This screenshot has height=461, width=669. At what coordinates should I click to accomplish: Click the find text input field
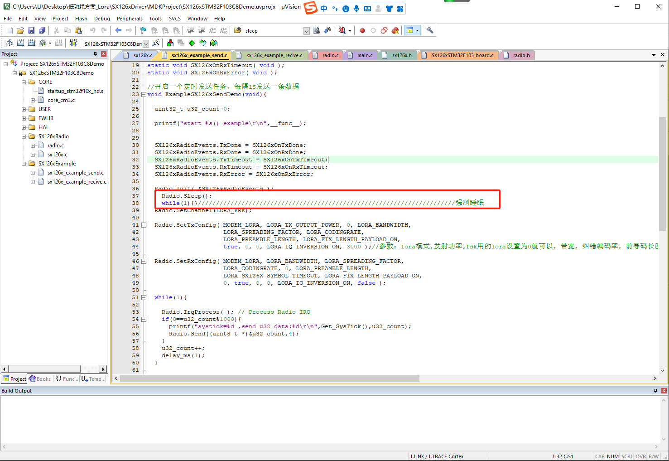pos(273,31)
